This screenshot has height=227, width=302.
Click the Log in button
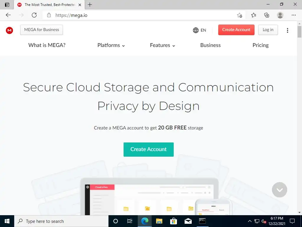(x=268, y=30)
